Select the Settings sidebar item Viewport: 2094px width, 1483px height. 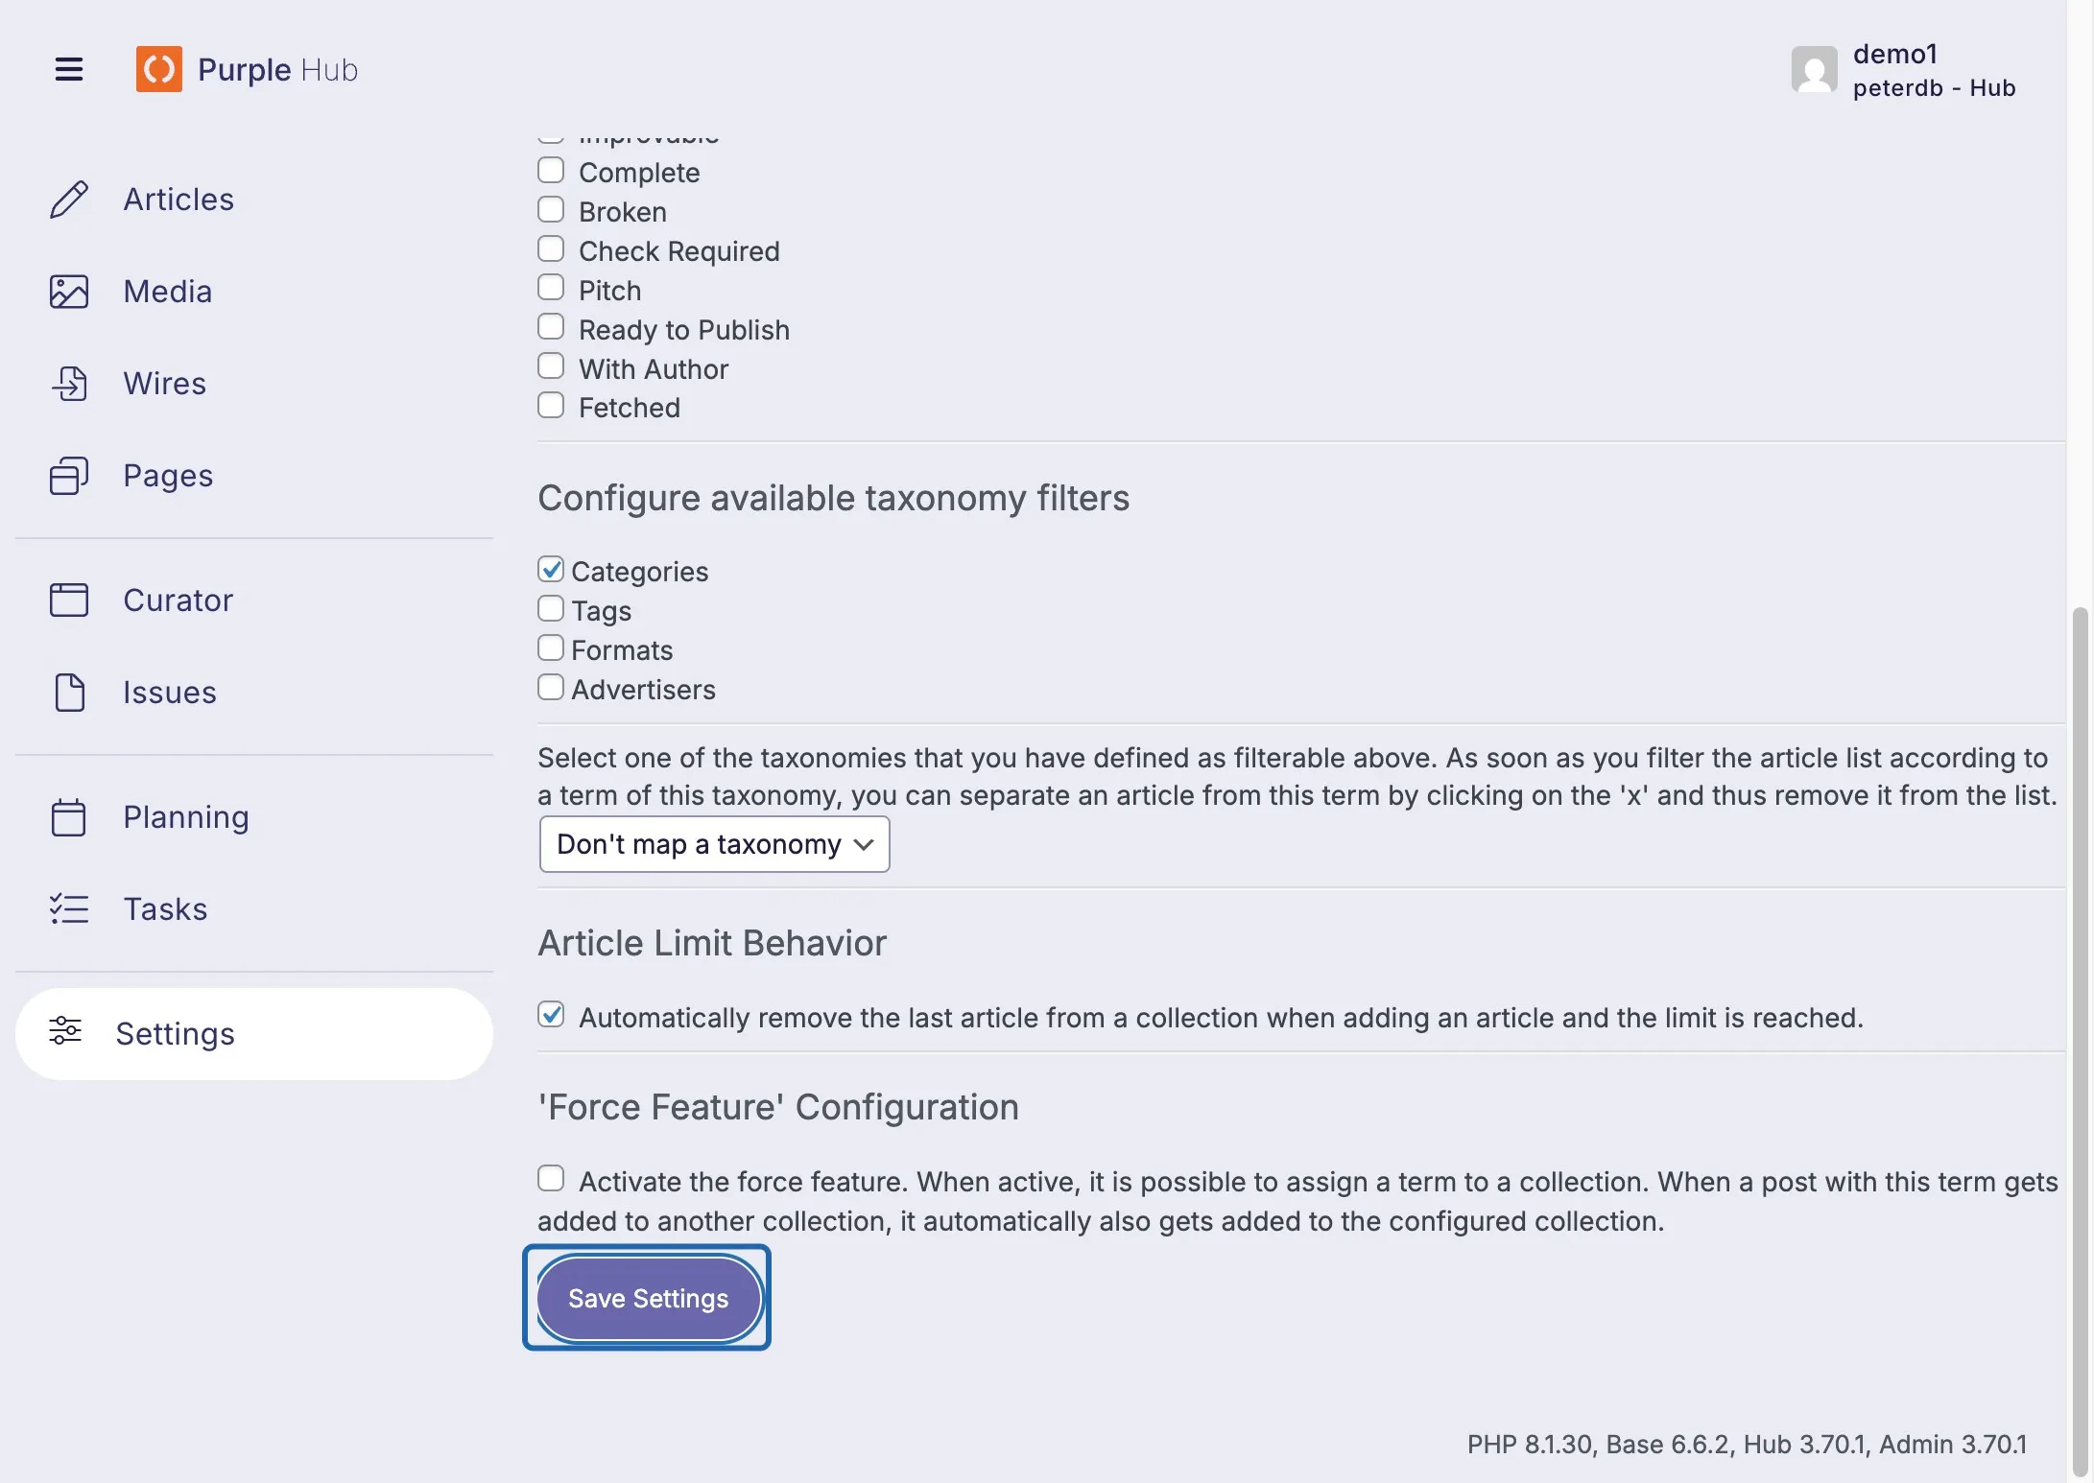point(254,1034)
